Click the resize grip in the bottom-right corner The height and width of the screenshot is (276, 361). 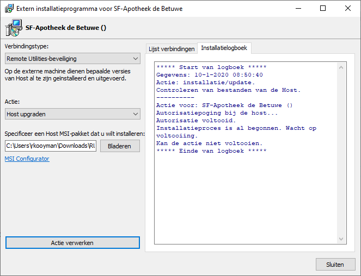coord(357,272)
